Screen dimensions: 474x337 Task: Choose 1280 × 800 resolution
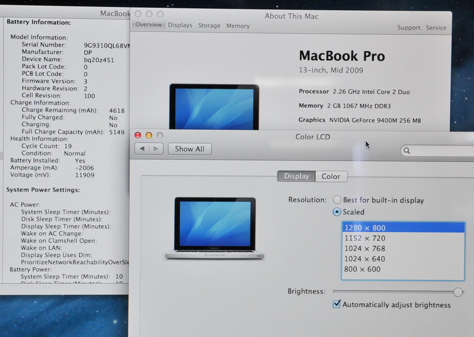403,227
